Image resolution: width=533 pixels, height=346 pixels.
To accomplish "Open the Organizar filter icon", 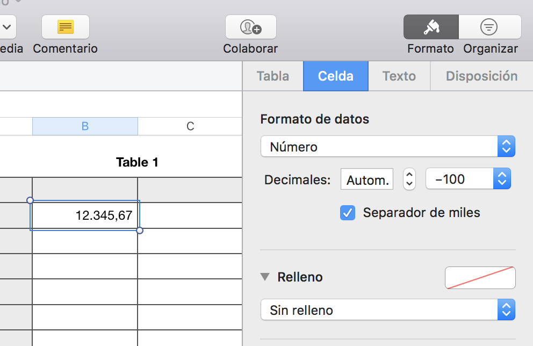I will pos(489,27).
